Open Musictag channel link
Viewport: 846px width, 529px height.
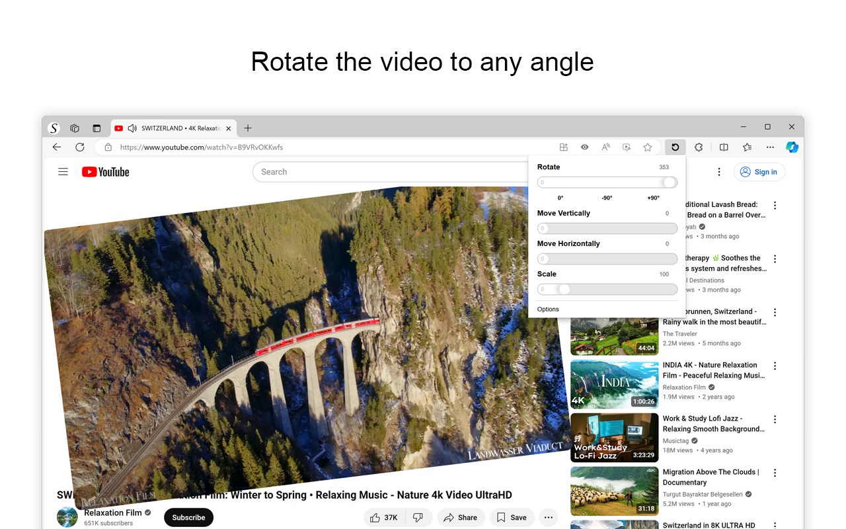click(x=675, y=440)
